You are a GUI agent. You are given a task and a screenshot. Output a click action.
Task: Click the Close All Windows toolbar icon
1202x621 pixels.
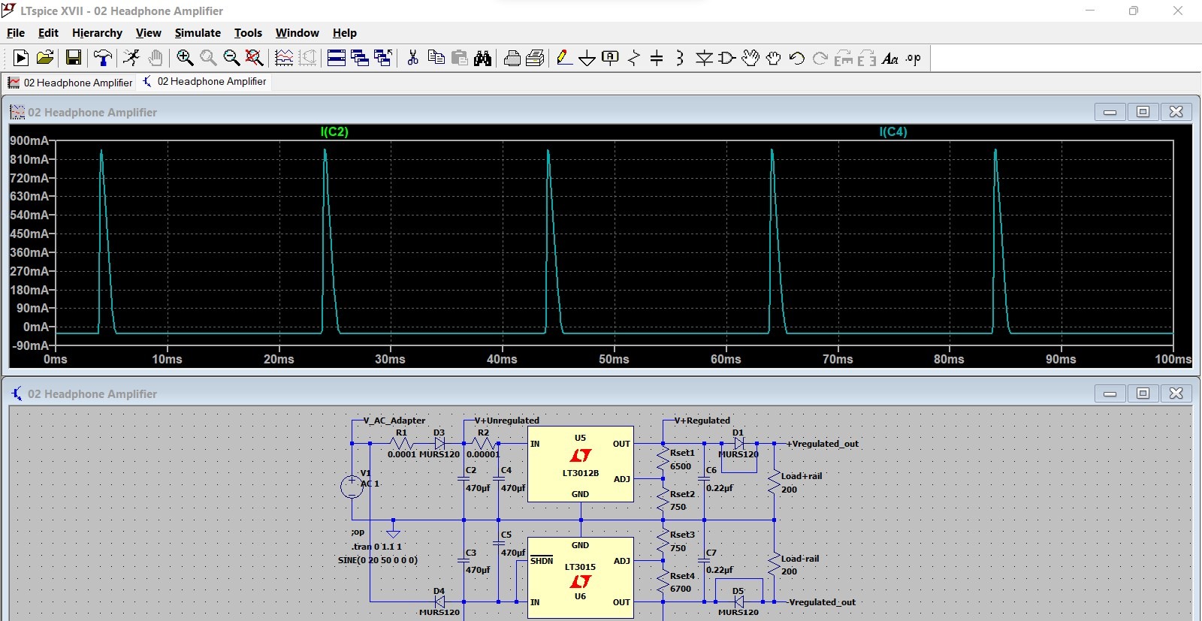pos(383,58)
